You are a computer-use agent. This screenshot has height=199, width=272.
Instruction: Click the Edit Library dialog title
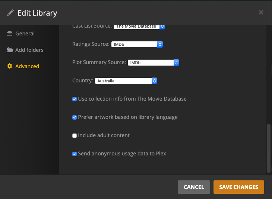(x=37, y=13)
